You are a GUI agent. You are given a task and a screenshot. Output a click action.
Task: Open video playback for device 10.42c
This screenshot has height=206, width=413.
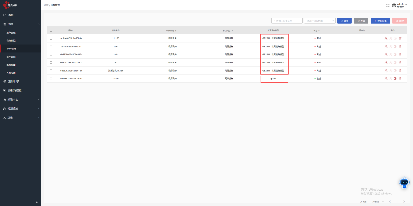(x=395, y=79)
